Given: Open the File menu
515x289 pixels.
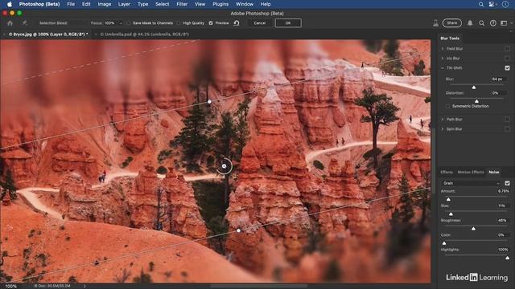Looking at the screenshot, I should pos(71,4).
